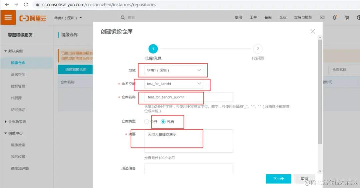Click the 摘要 summary text area

click(188, 141)
